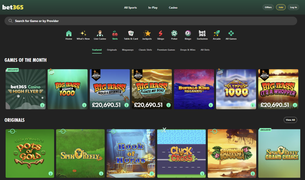Switch to Classic Slots tab

pos(145,50)
